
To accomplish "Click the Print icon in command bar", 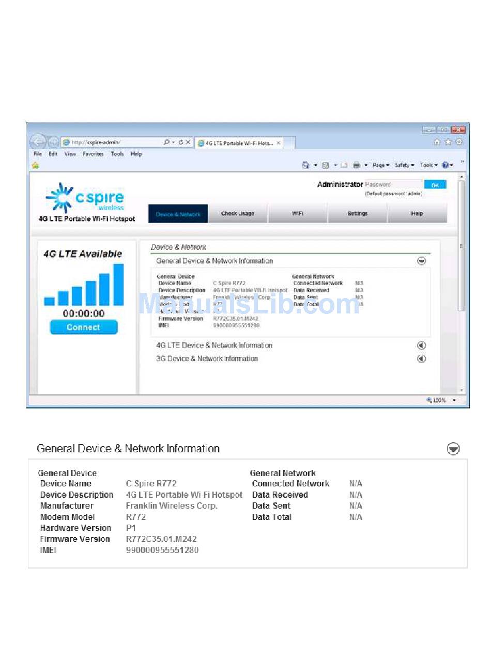I will 357,165.
